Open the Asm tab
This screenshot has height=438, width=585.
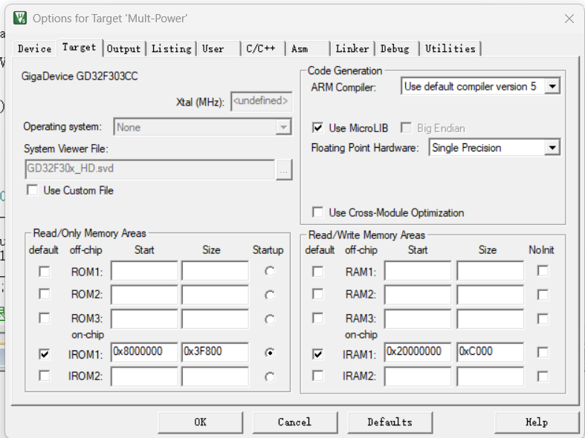pyautogui.click(x=308, y=49)
